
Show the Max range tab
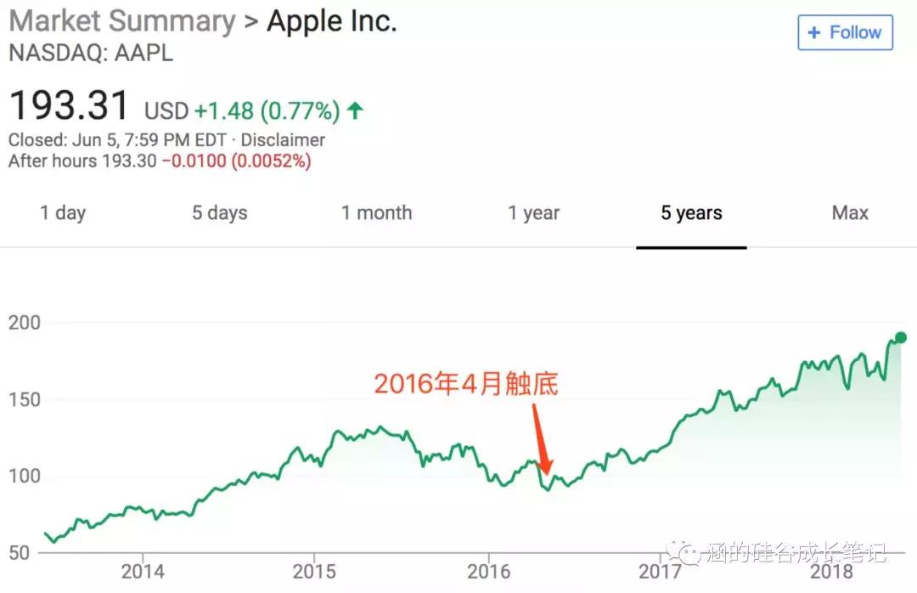click(x=850, y=213)
